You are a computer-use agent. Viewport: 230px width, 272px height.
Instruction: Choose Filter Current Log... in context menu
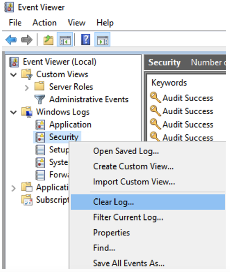(x=148, y=217)
